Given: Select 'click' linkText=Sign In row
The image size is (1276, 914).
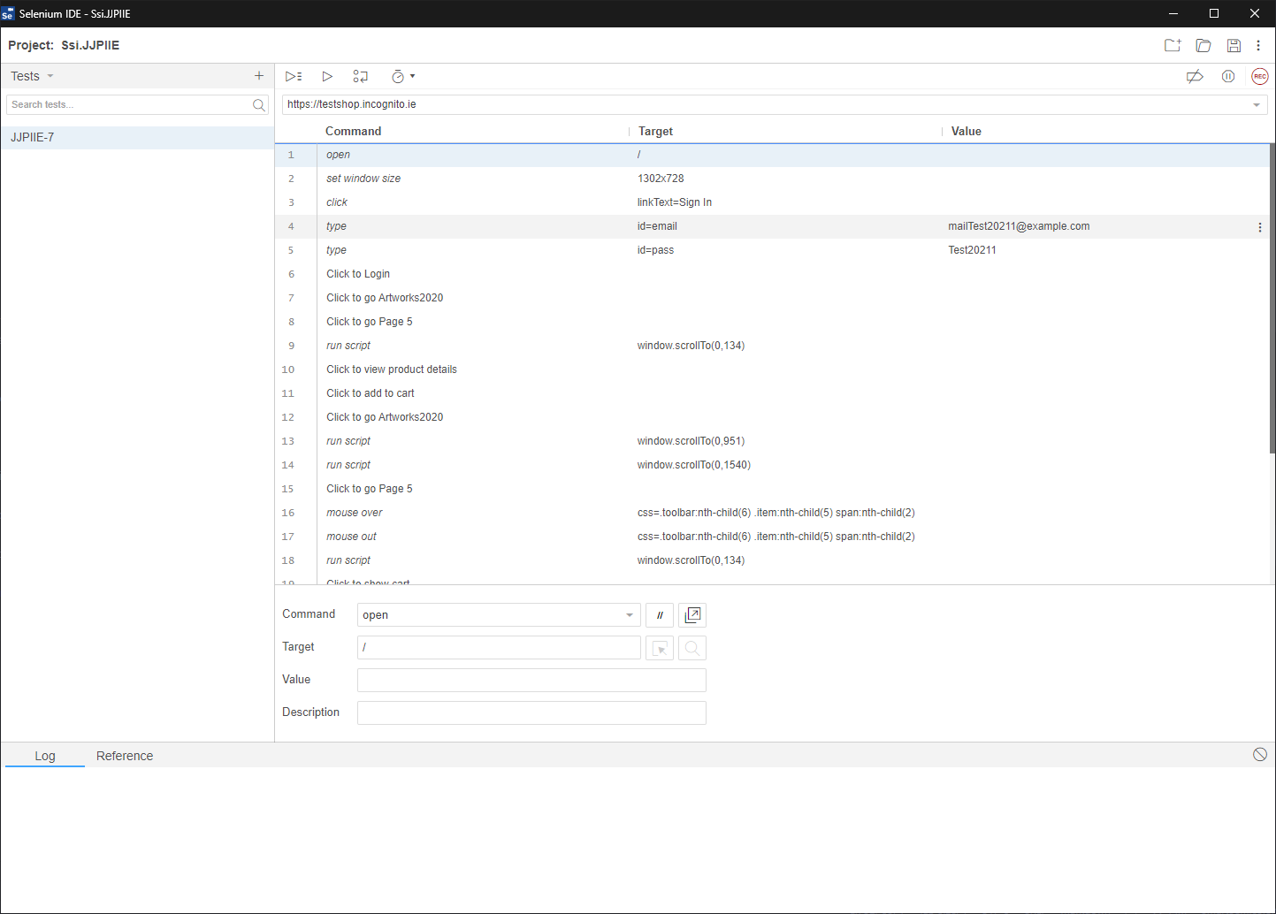Looking at the screenshot, I should pyautogui.click(x=772, y=202).
